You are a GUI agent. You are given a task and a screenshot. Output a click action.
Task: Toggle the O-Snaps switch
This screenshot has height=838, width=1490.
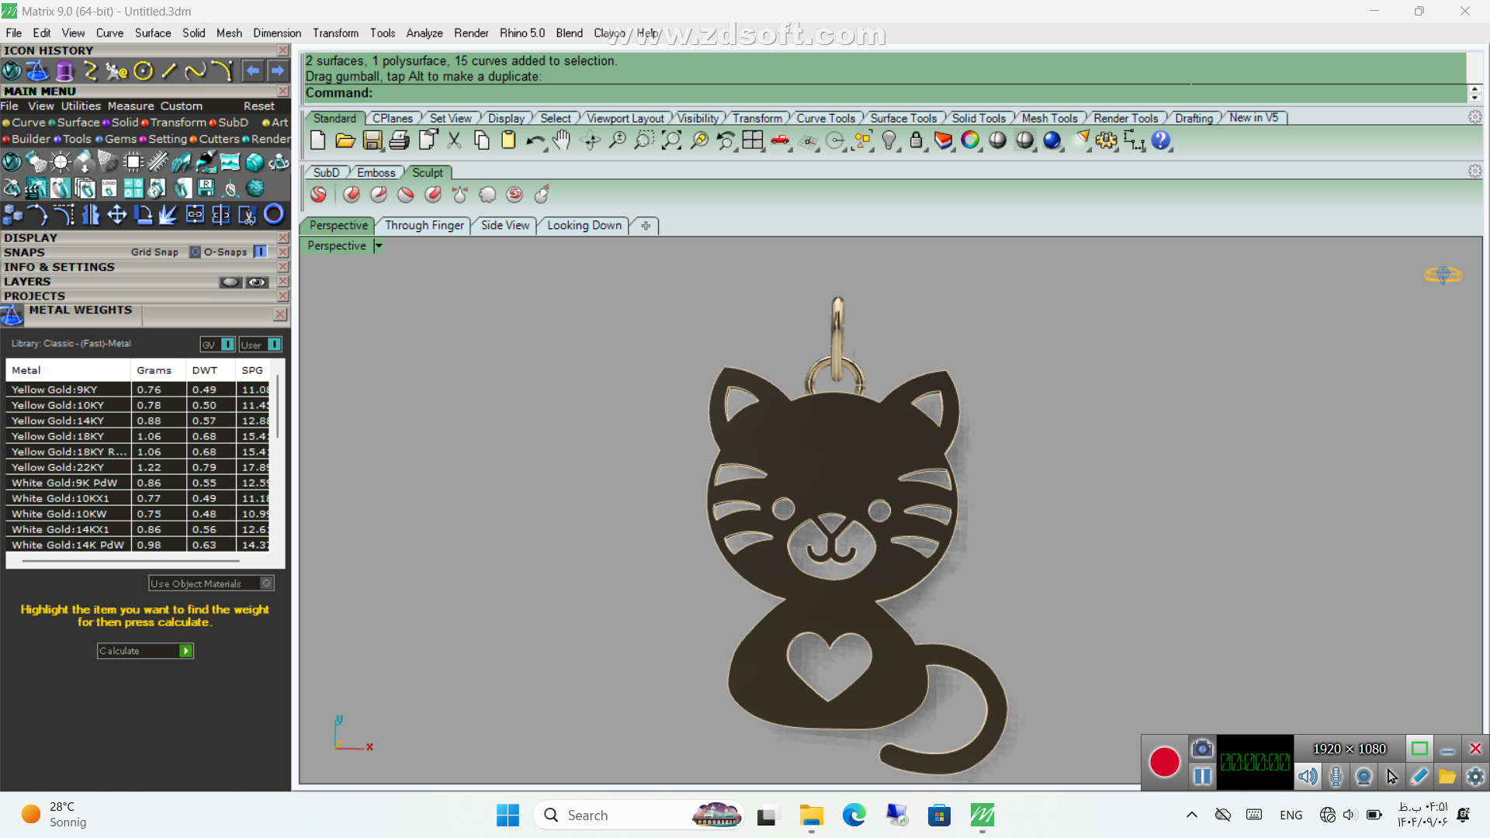260,252
